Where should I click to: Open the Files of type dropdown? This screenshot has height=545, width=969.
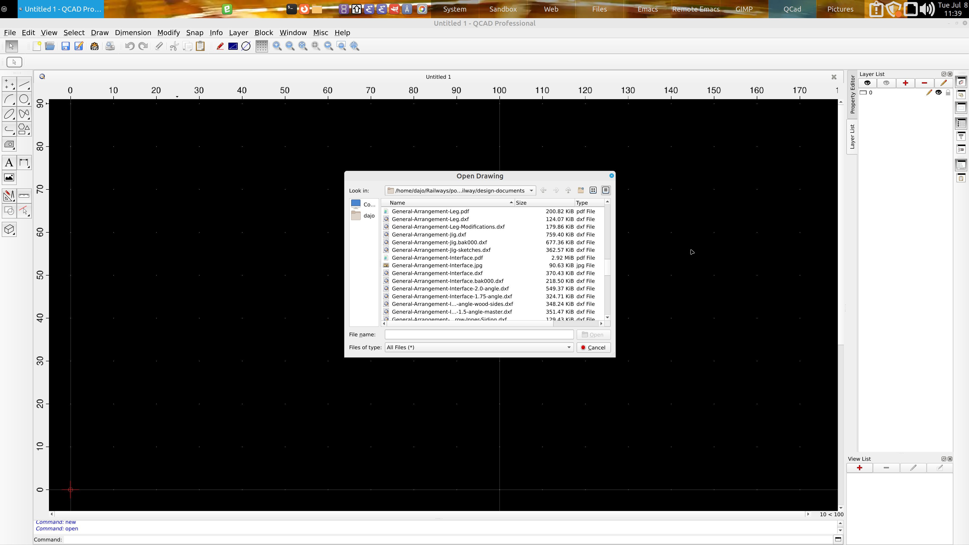click(x=569, y=347)
